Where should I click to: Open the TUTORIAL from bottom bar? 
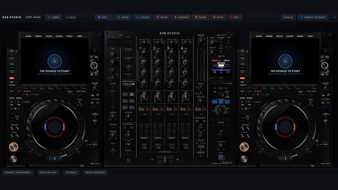click(71, 173)
